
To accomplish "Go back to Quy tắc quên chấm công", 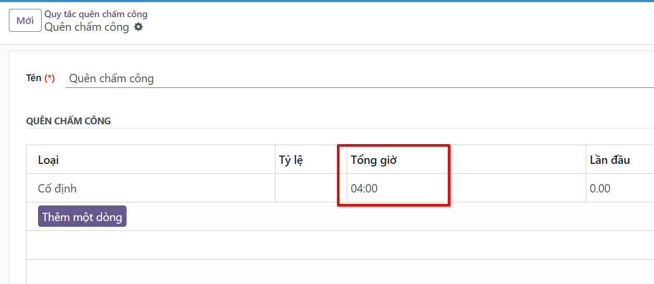I will (x=96, y=14).
